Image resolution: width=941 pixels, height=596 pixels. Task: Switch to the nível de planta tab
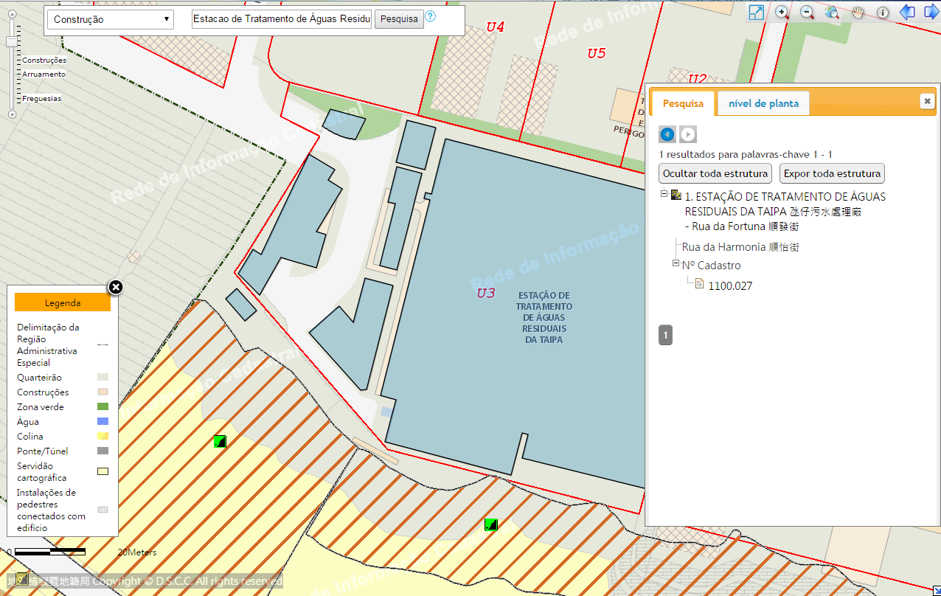pos(763,103)
